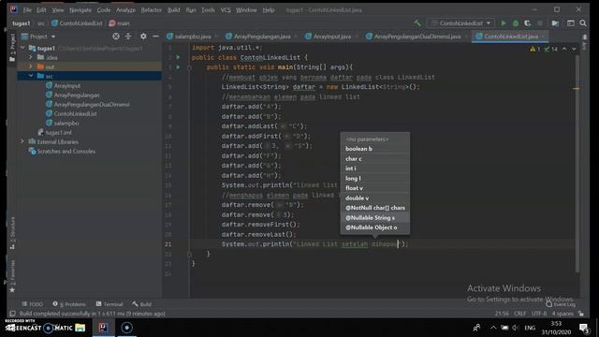Click the locate file target icon in Project panel

[x=116, y=37]
